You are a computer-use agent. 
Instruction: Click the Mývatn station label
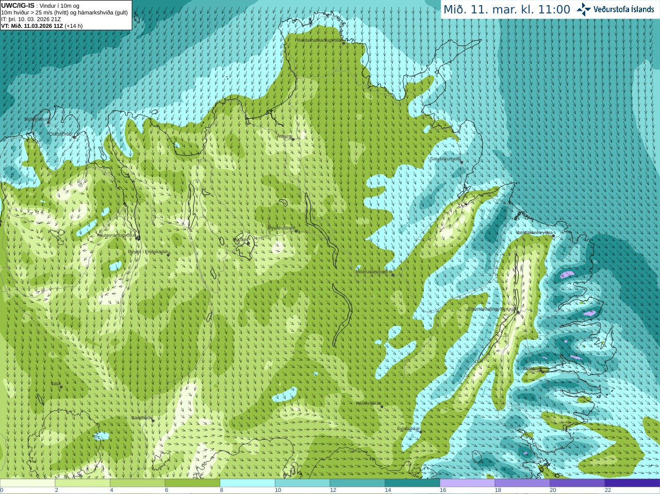(x=241, y=240)
